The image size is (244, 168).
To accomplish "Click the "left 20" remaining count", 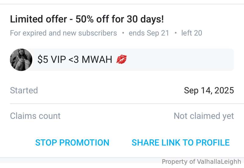I will [x=192, y=33].
